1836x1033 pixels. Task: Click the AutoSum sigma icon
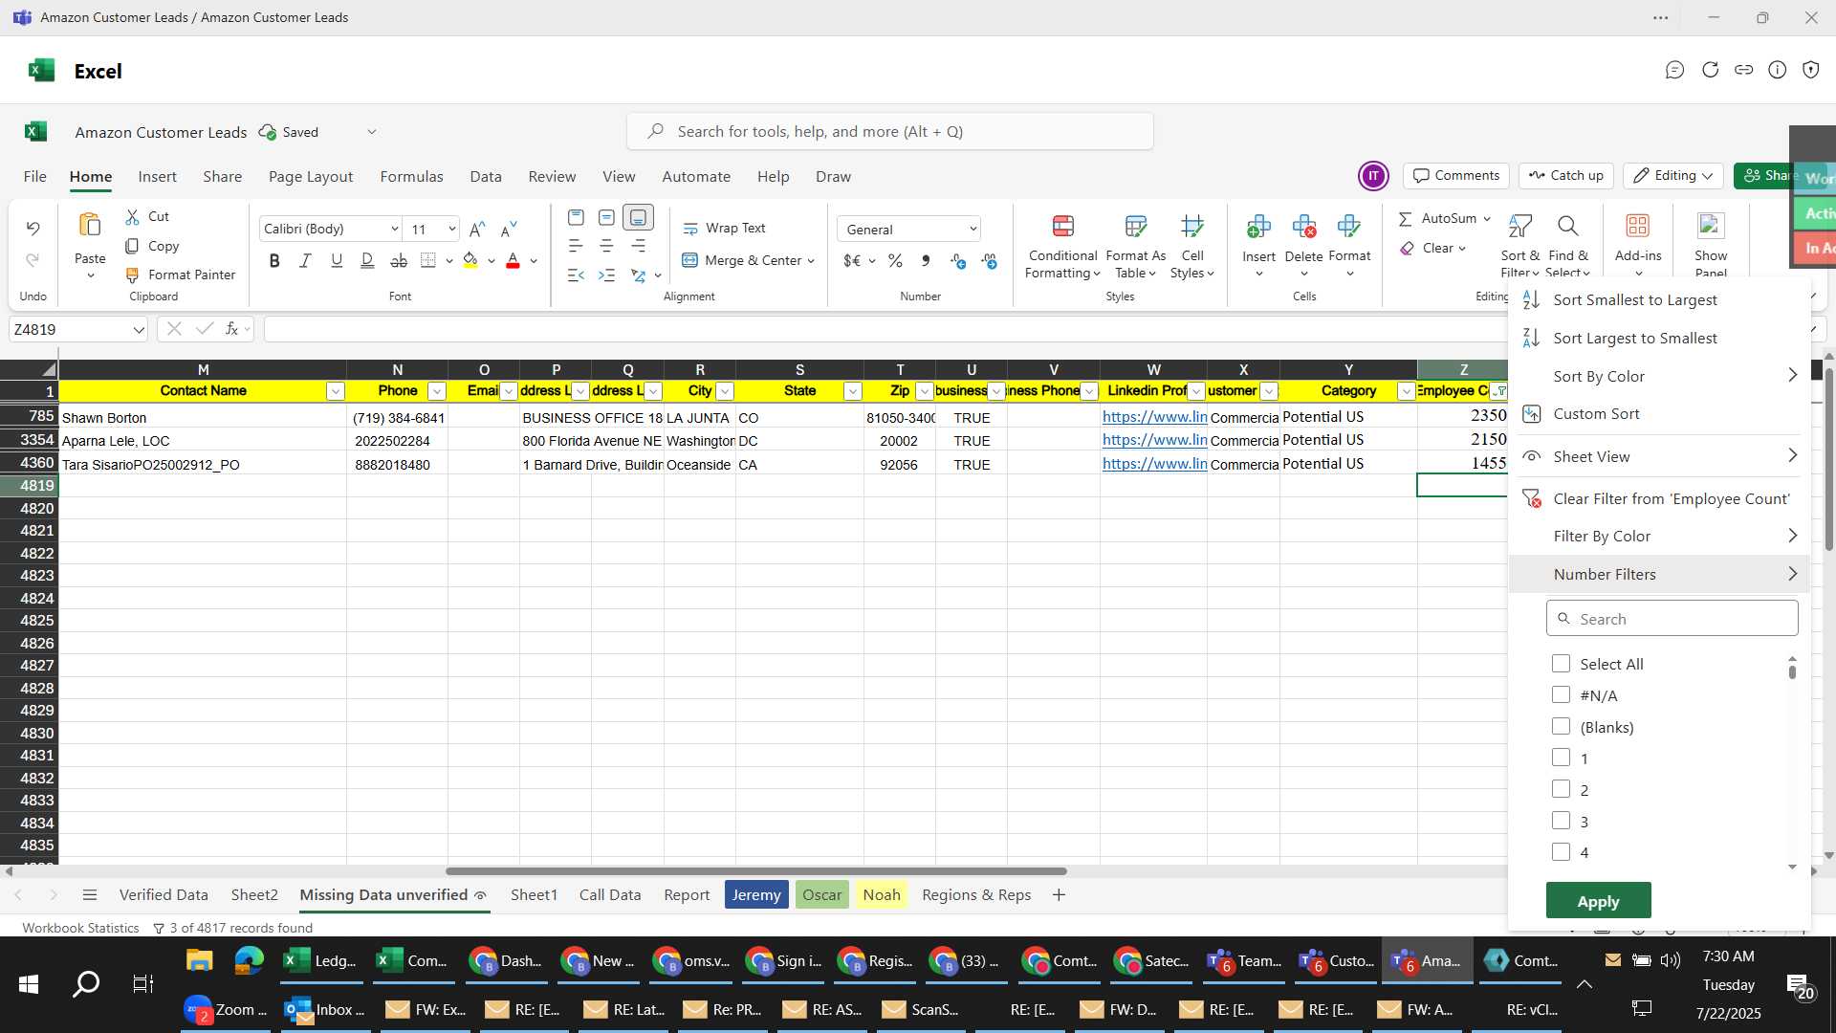tap(1405, 219)
